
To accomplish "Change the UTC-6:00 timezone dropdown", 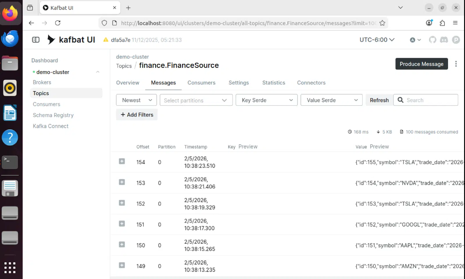I will click(x=377, y=40).
